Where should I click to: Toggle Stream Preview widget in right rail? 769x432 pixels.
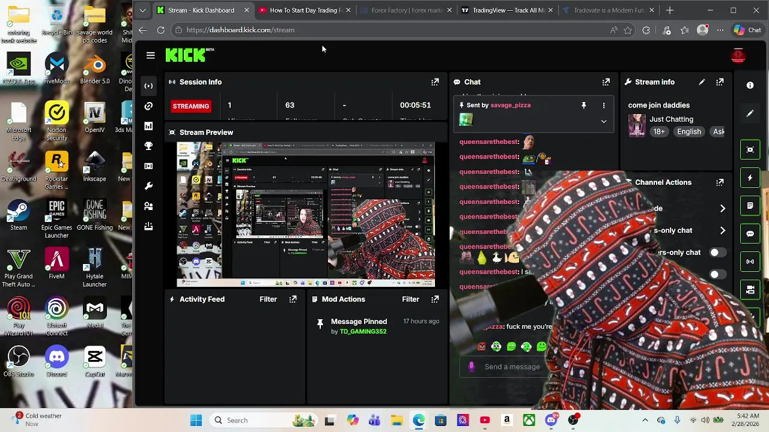750,149
